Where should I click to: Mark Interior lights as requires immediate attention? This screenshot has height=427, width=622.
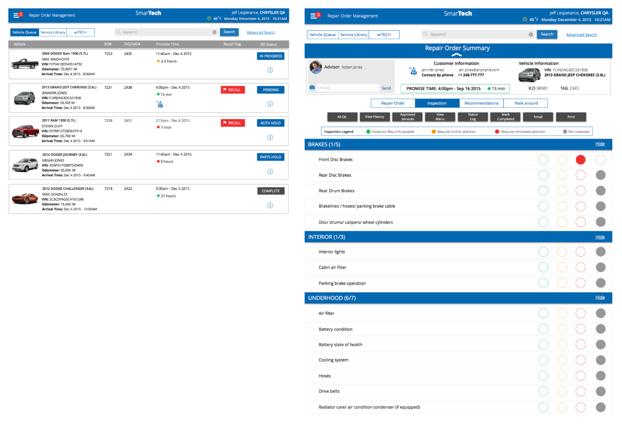(580, 252)
